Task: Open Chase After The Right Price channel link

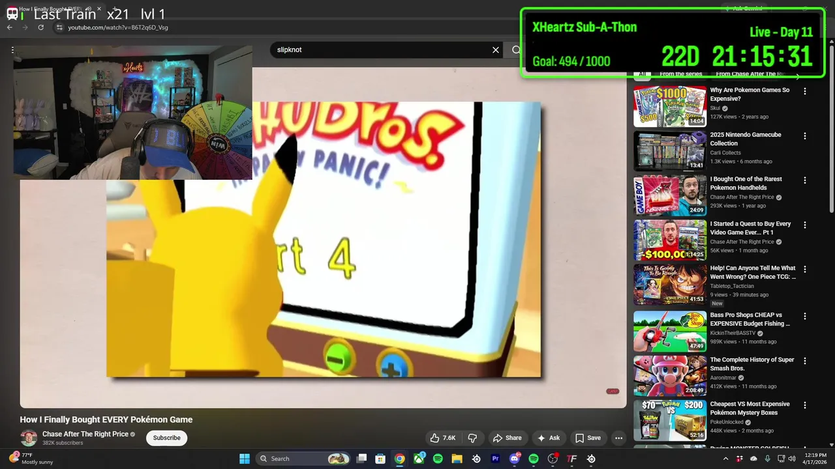Action: pyautogui.click(x=85, y=434)
